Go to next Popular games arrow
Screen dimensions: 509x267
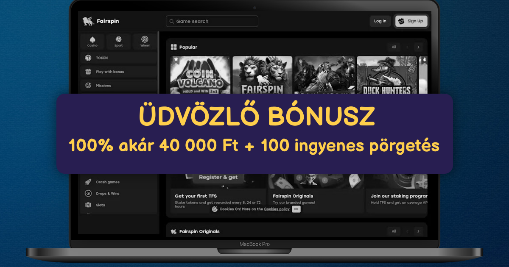point(418,47)
